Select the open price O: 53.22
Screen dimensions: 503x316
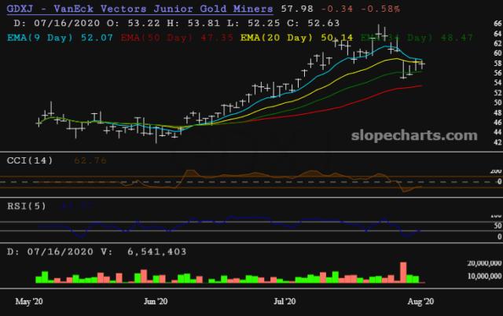134,23
